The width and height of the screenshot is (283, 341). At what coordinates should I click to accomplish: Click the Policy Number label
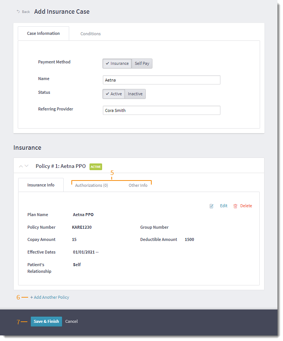pos(41,228)
